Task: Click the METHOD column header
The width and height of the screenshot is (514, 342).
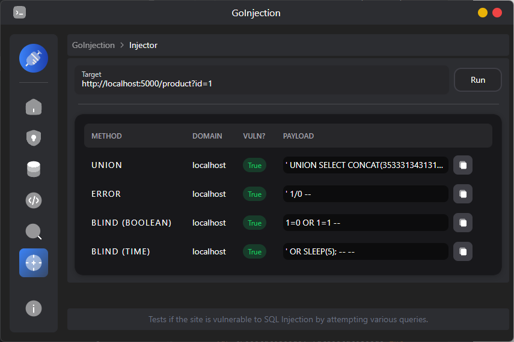Action: [x=106, y=136]
